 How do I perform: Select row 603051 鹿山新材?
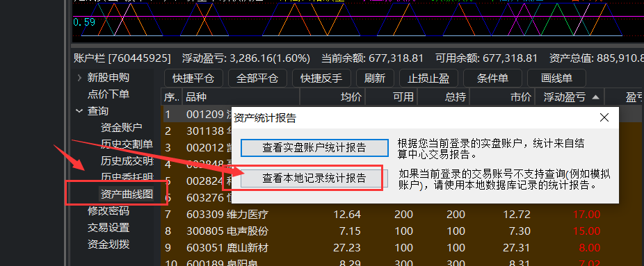click(403, 248)
